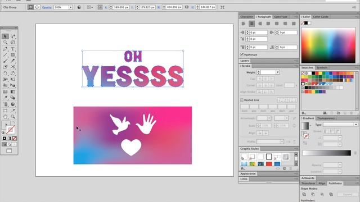The width and height of the screenshot is (360, 202).
Task: Select the Scale tool
Action: (x=13, y=74)
